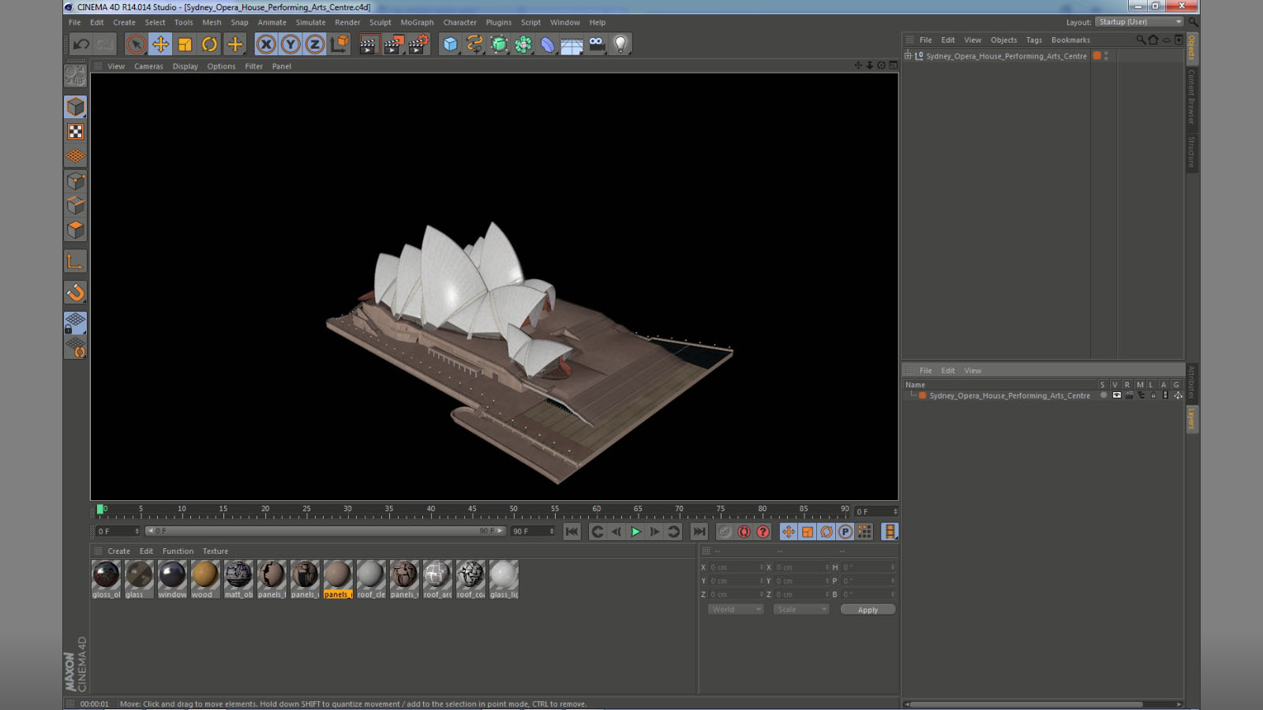Click the orange layer color swatch of the object

[1096, 56]
